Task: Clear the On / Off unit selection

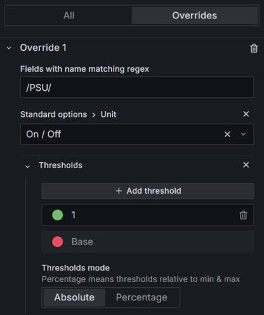Action: tap(227, 134)
